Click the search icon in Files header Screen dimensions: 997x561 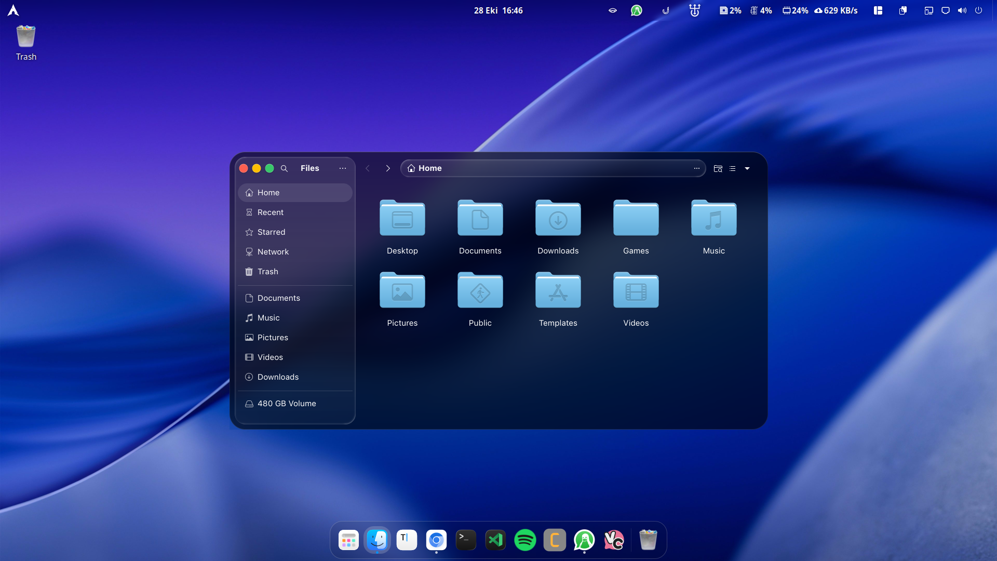point(284,168)
